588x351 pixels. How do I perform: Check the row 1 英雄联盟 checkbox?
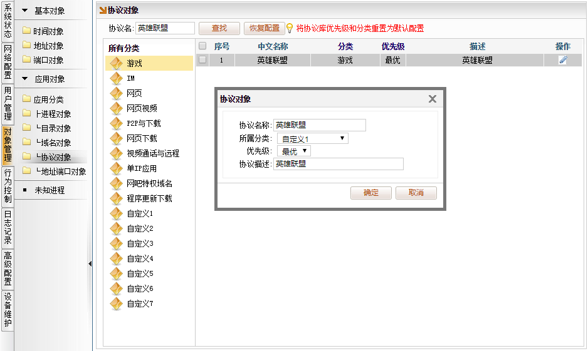(x=202, y=60)
